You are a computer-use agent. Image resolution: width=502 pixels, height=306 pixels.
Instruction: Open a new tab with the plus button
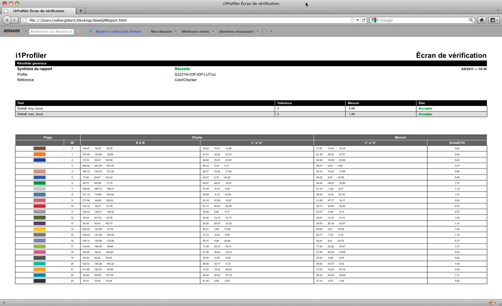(81, 11)
